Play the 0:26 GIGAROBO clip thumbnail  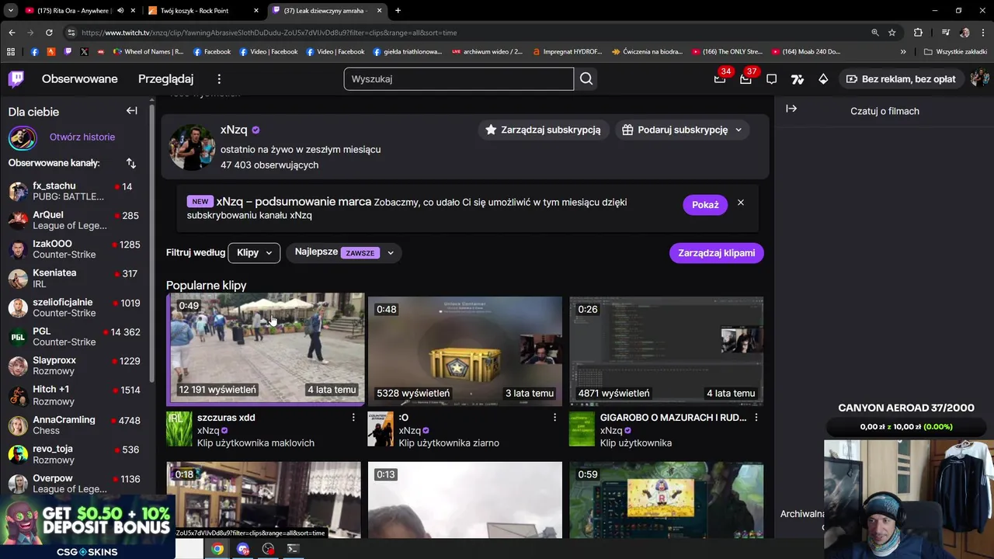click(x=666, y=351)
